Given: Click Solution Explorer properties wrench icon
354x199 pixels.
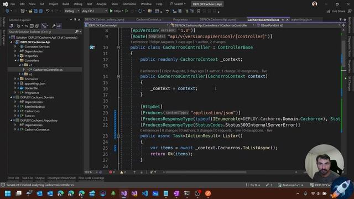Looking at the screenshot, I should (54, 26).
